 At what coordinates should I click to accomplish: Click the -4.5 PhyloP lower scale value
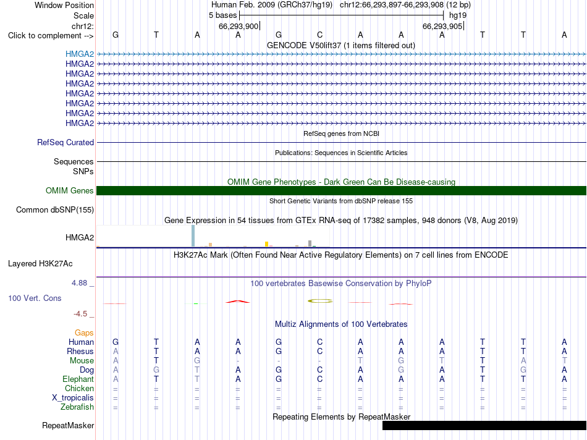80,314
